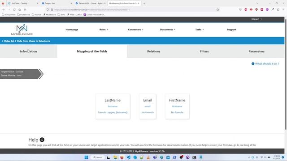Click the info icon beside What should I do
This screenshot has height=161, width=287.
click(253, 64)
